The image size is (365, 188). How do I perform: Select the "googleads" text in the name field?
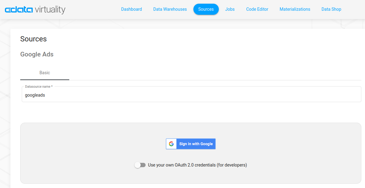[x=35, y=95]
